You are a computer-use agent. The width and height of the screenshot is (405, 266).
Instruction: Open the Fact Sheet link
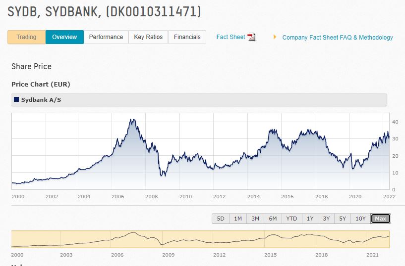[x=231, y=37]
